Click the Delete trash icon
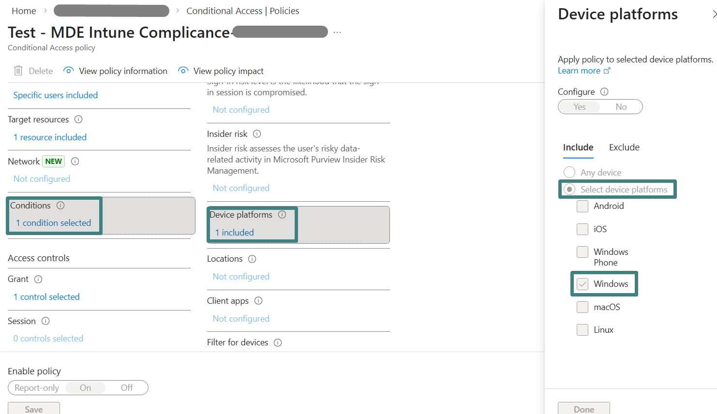717x414 pixels. [x=18, y=71]
